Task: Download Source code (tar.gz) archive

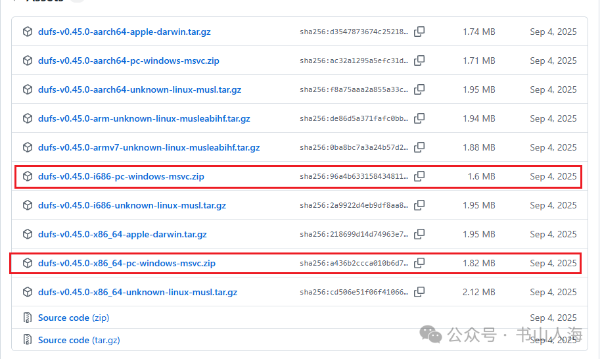Action: tap(79, 340)
